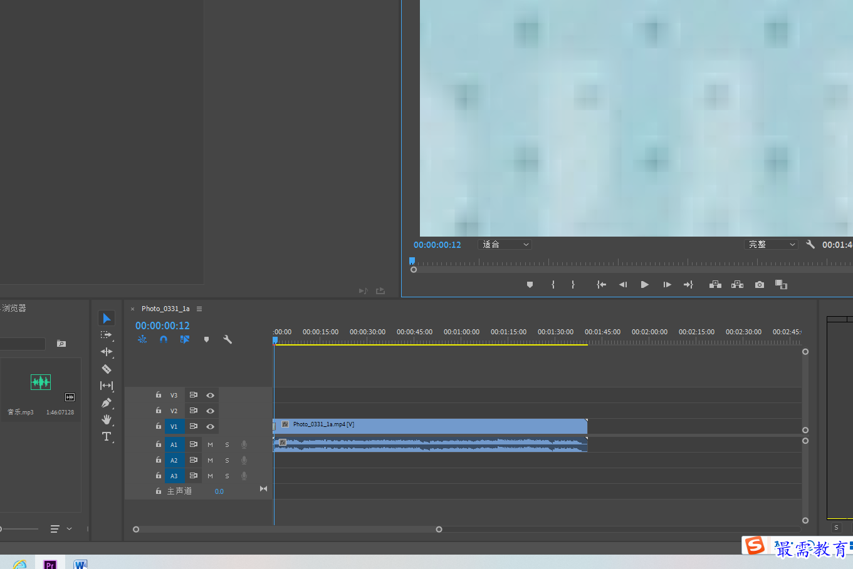
Task: Select the Razor tool
Action: click(107, 369)
